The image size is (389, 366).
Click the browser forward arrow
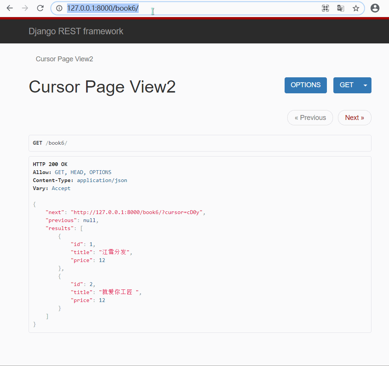pyautogui.click(x=25, y=8)
